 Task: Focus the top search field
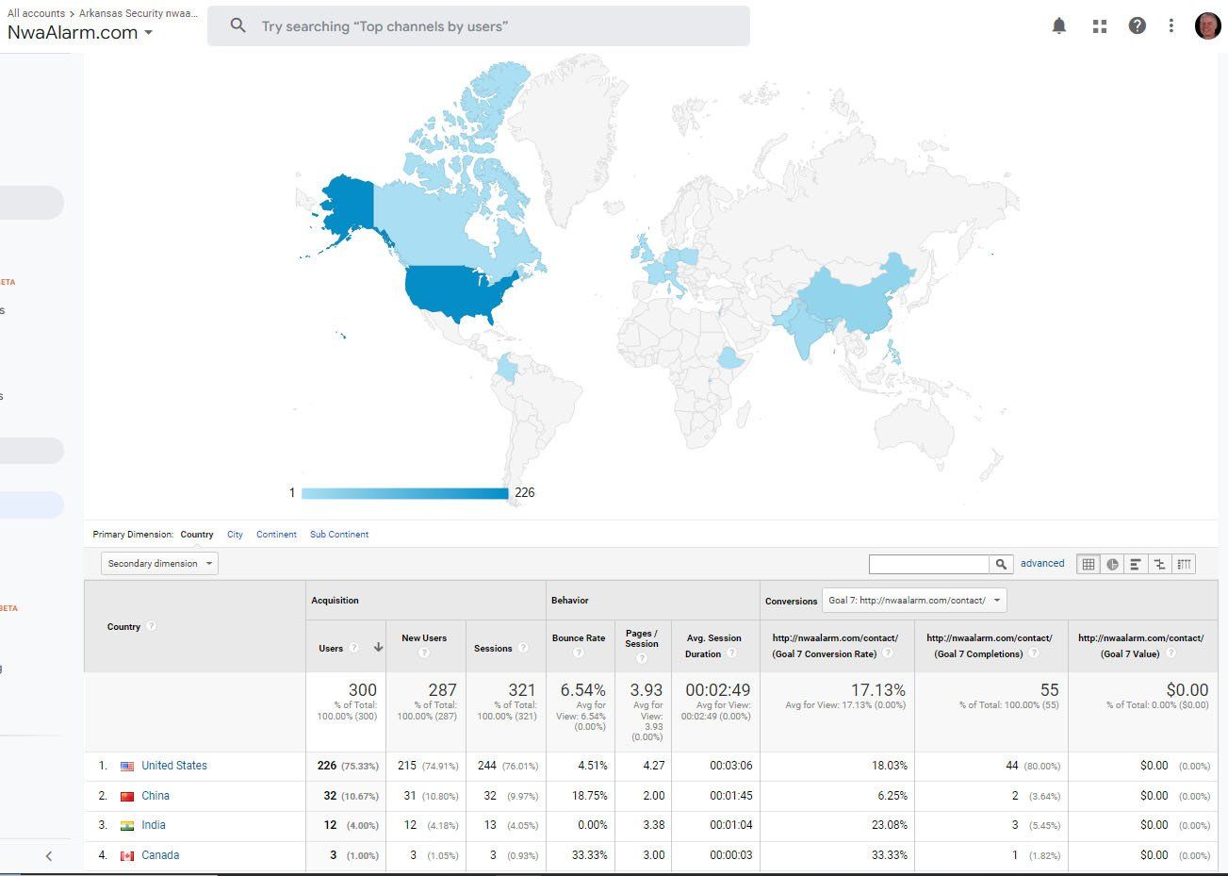point(479,26)
